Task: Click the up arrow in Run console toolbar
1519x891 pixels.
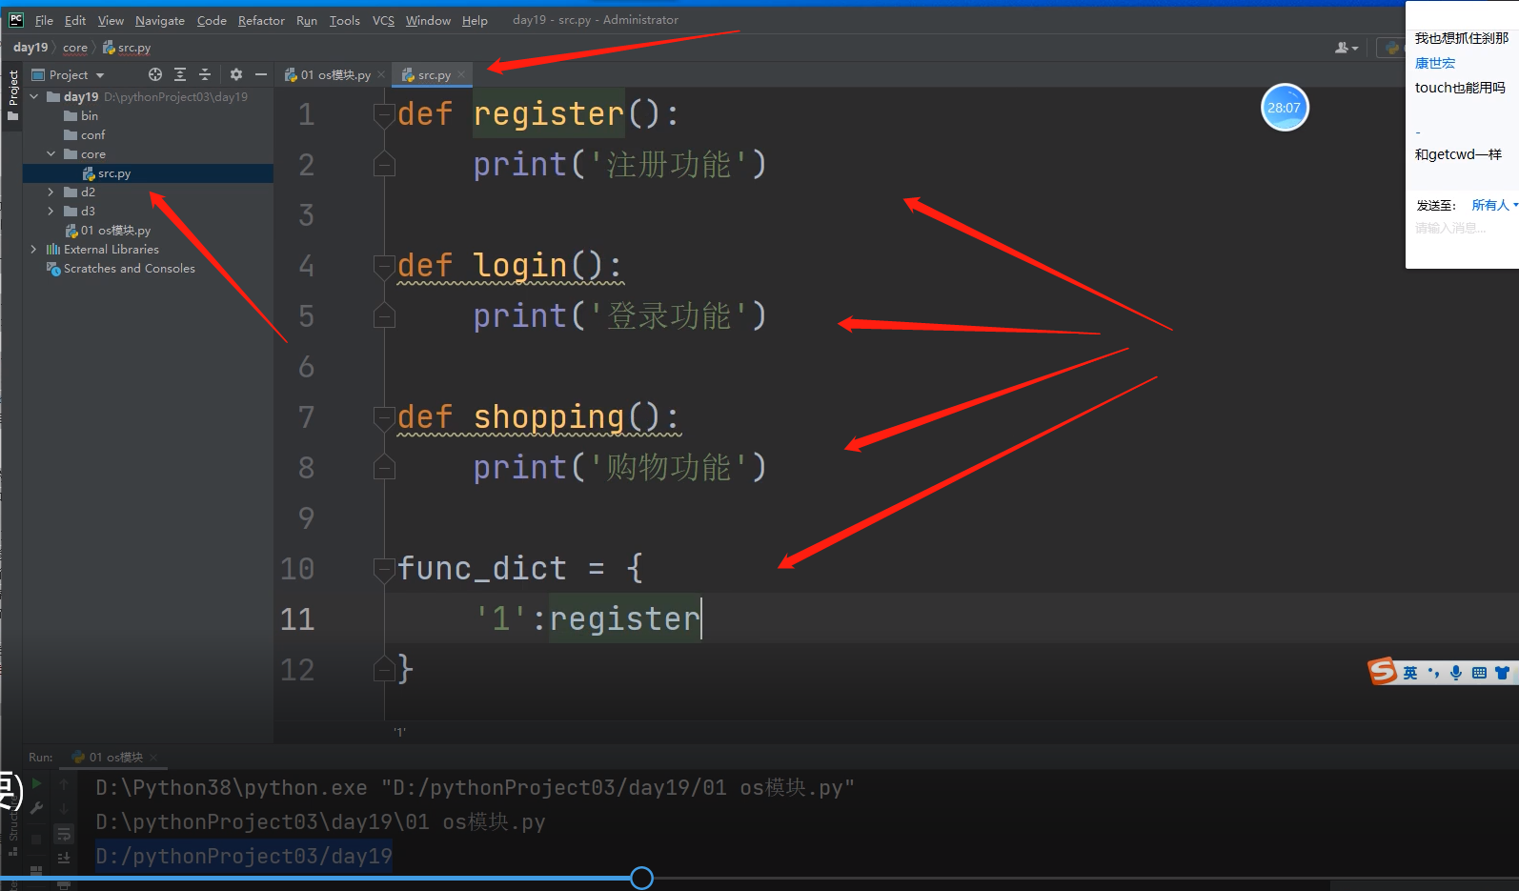Action: click(x=64, y=784)
